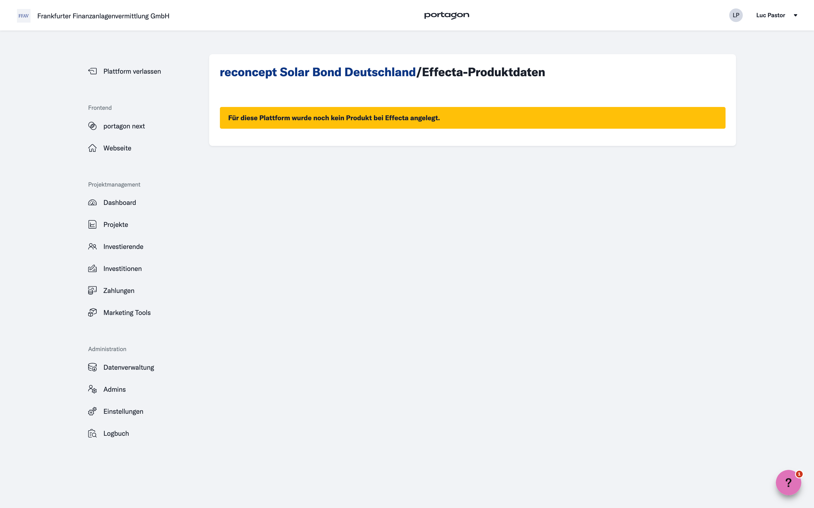The height and width of the screenshot is (508, 814).
Task: Open Investierende menu label
Action: click(x=124, y=247)
